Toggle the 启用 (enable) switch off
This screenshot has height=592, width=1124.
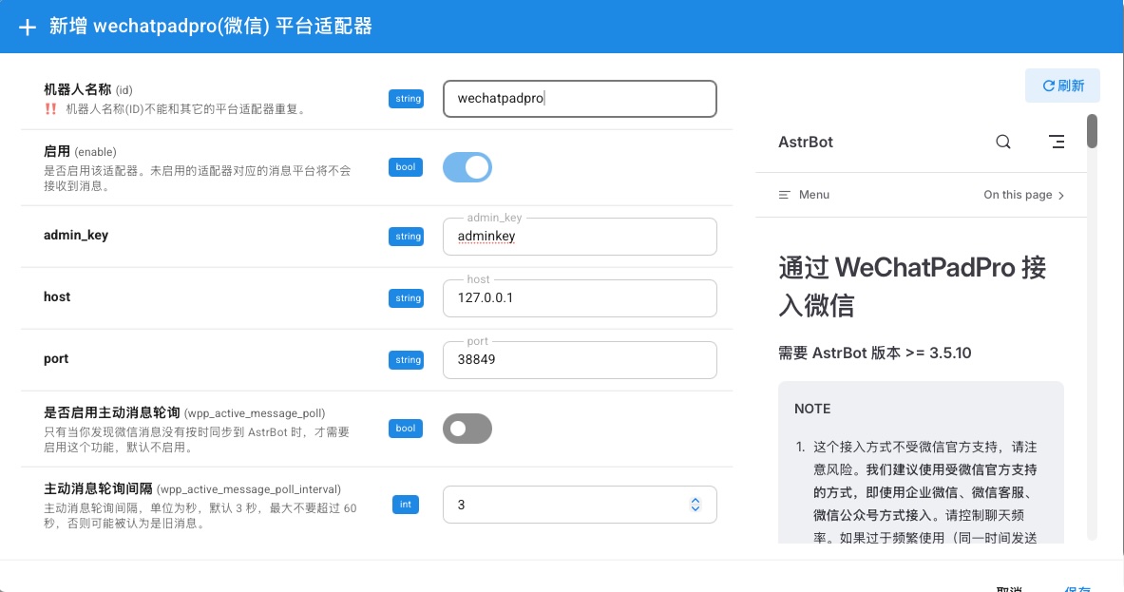(467, 167)
